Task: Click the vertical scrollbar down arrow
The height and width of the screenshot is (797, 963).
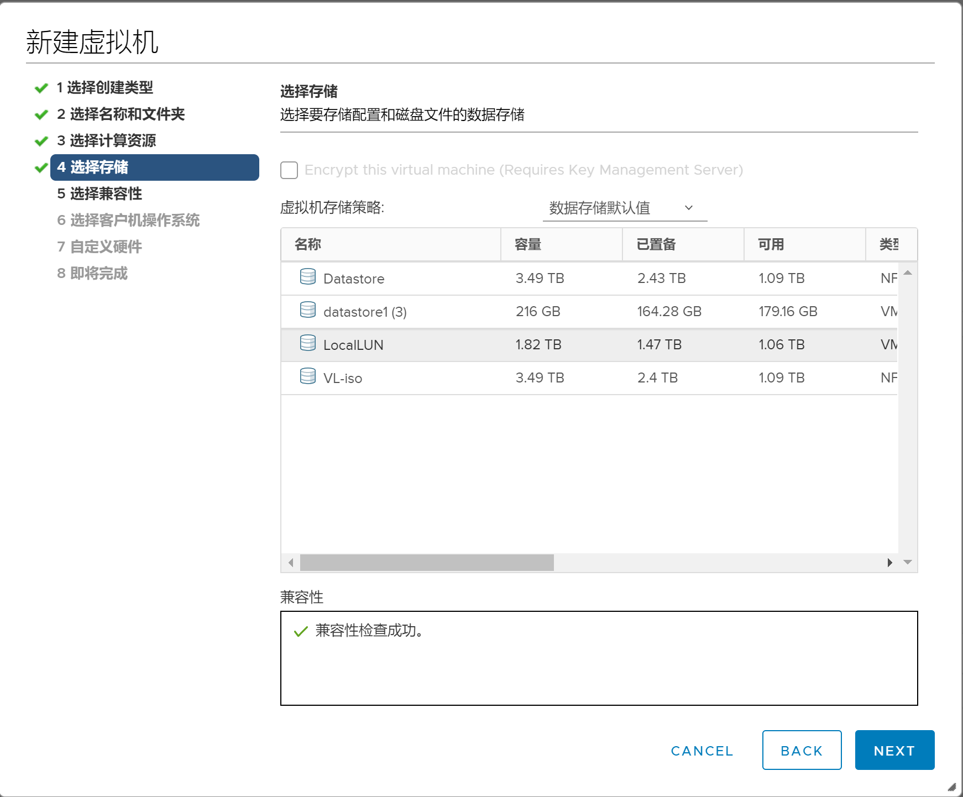Action: tap(908, 562)
